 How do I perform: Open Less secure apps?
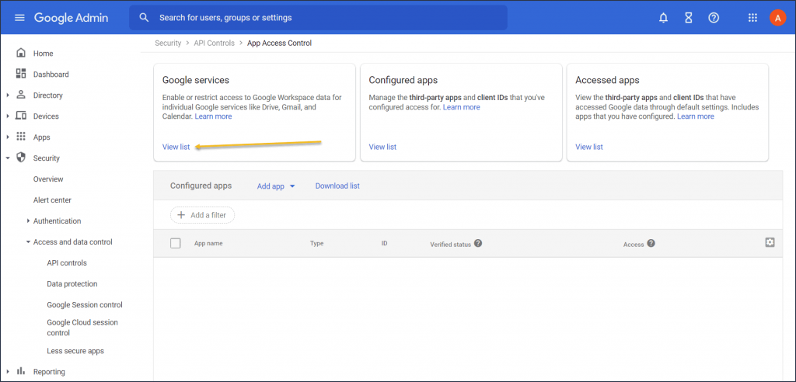click(75, 350)
